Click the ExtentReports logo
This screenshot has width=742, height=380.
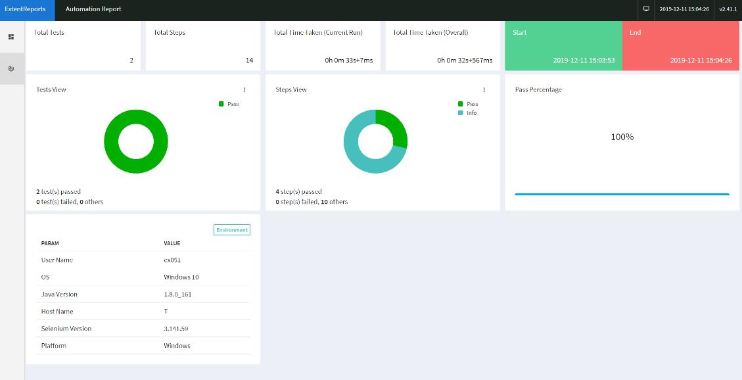[26, 9]
